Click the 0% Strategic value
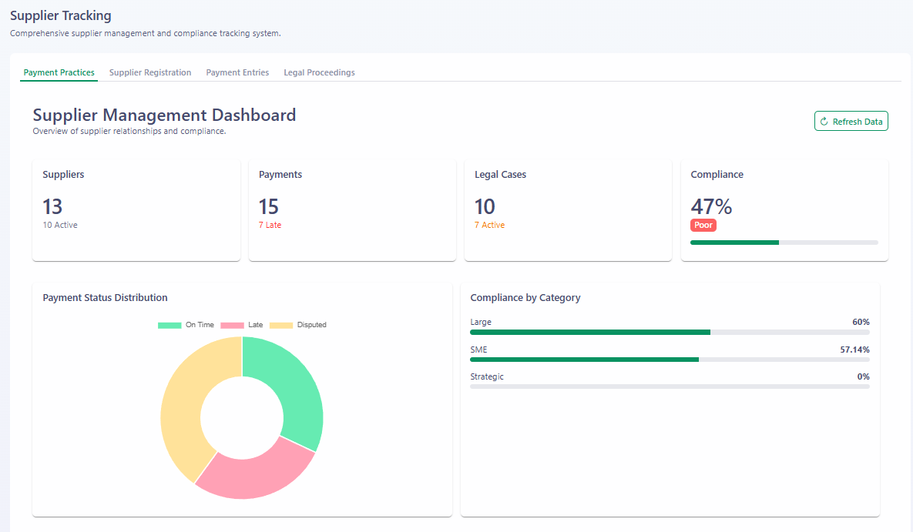Screen dimensions: 913x532 click(864, 376)
